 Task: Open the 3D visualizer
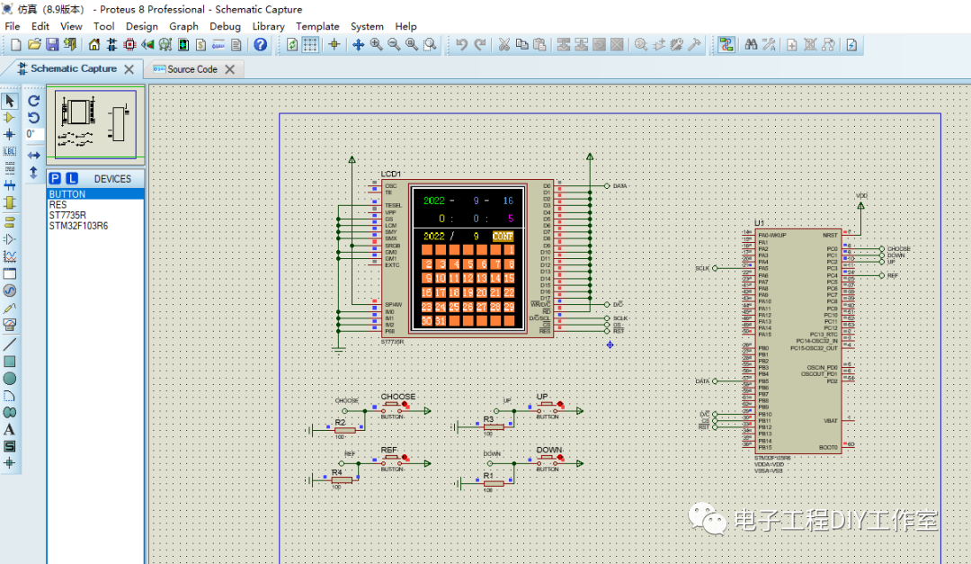[x=147, y=45]
